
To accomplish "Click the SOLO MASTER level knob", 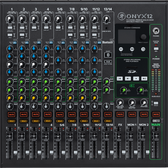I will click(132, 102).
